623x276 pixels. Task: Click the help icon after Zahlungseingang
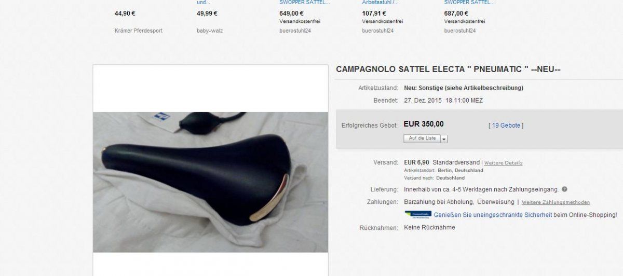coord(564,189)
